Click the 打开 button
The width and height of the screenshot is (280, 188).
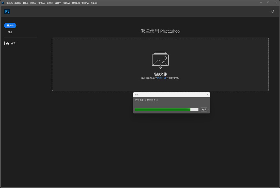[10, 32]
